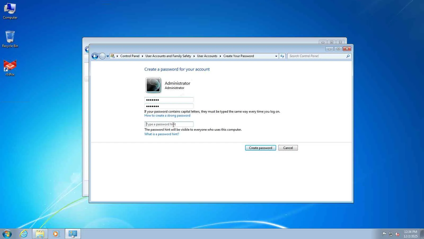This screenshot has height=239, width=424.
Task: Maximize the background window
Action: (332, 42)
